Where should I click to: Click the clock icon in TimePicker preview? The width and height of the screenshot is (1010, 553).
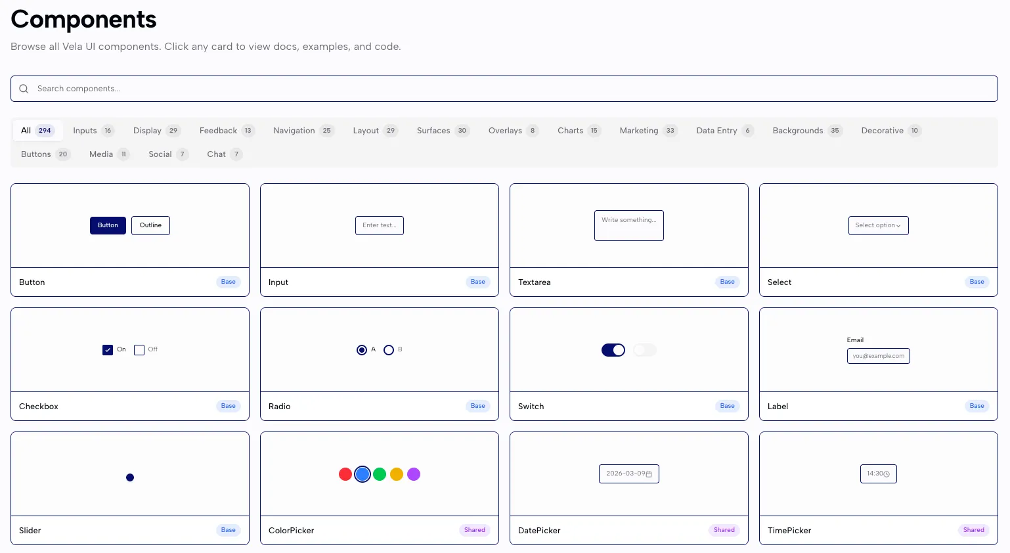tap(887, 474)
